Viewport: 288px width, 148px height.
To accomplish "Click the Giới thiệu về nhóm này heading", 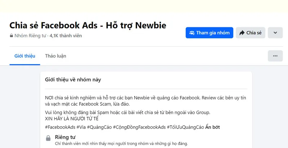I will pyautogui.click(x=73, y=80).
